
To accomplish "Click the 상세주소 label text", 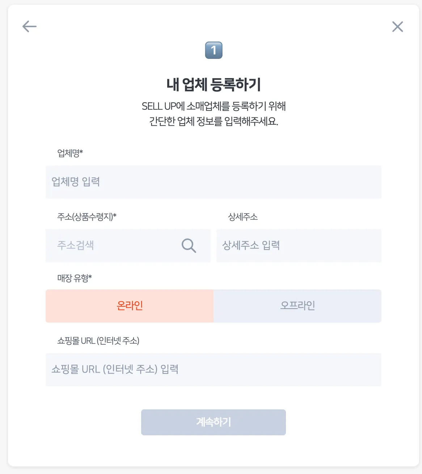I will coord(242,217).
